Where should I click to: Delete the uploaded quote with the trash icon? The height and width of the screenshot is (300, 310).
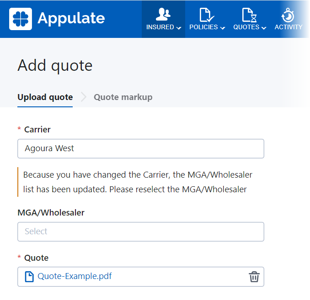254,277
